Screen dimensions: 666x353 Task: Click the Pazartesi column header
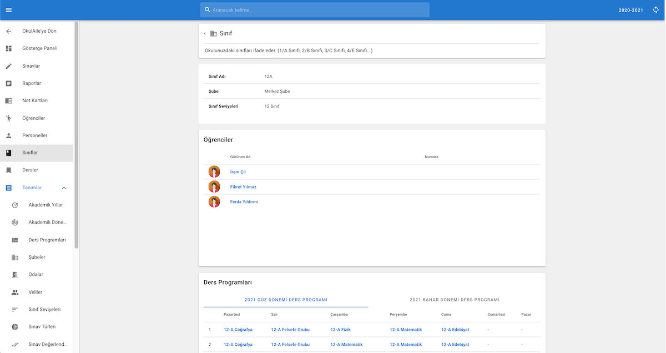pos(232,315)
